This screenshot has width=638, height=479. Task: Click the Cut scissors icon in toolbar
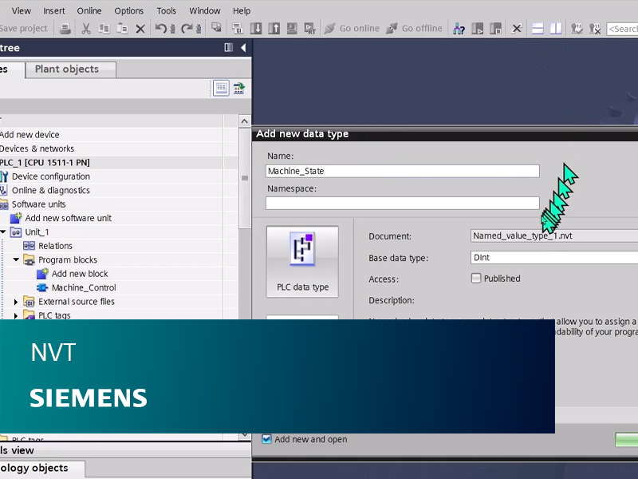click(x=86, y=29)
